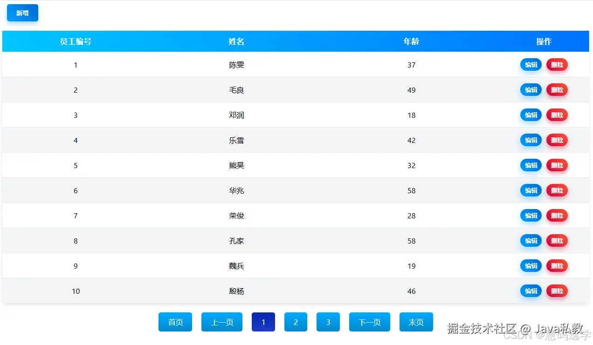
Task: Click 编辑 for employee 殷杨
Action: coord(531,291)
